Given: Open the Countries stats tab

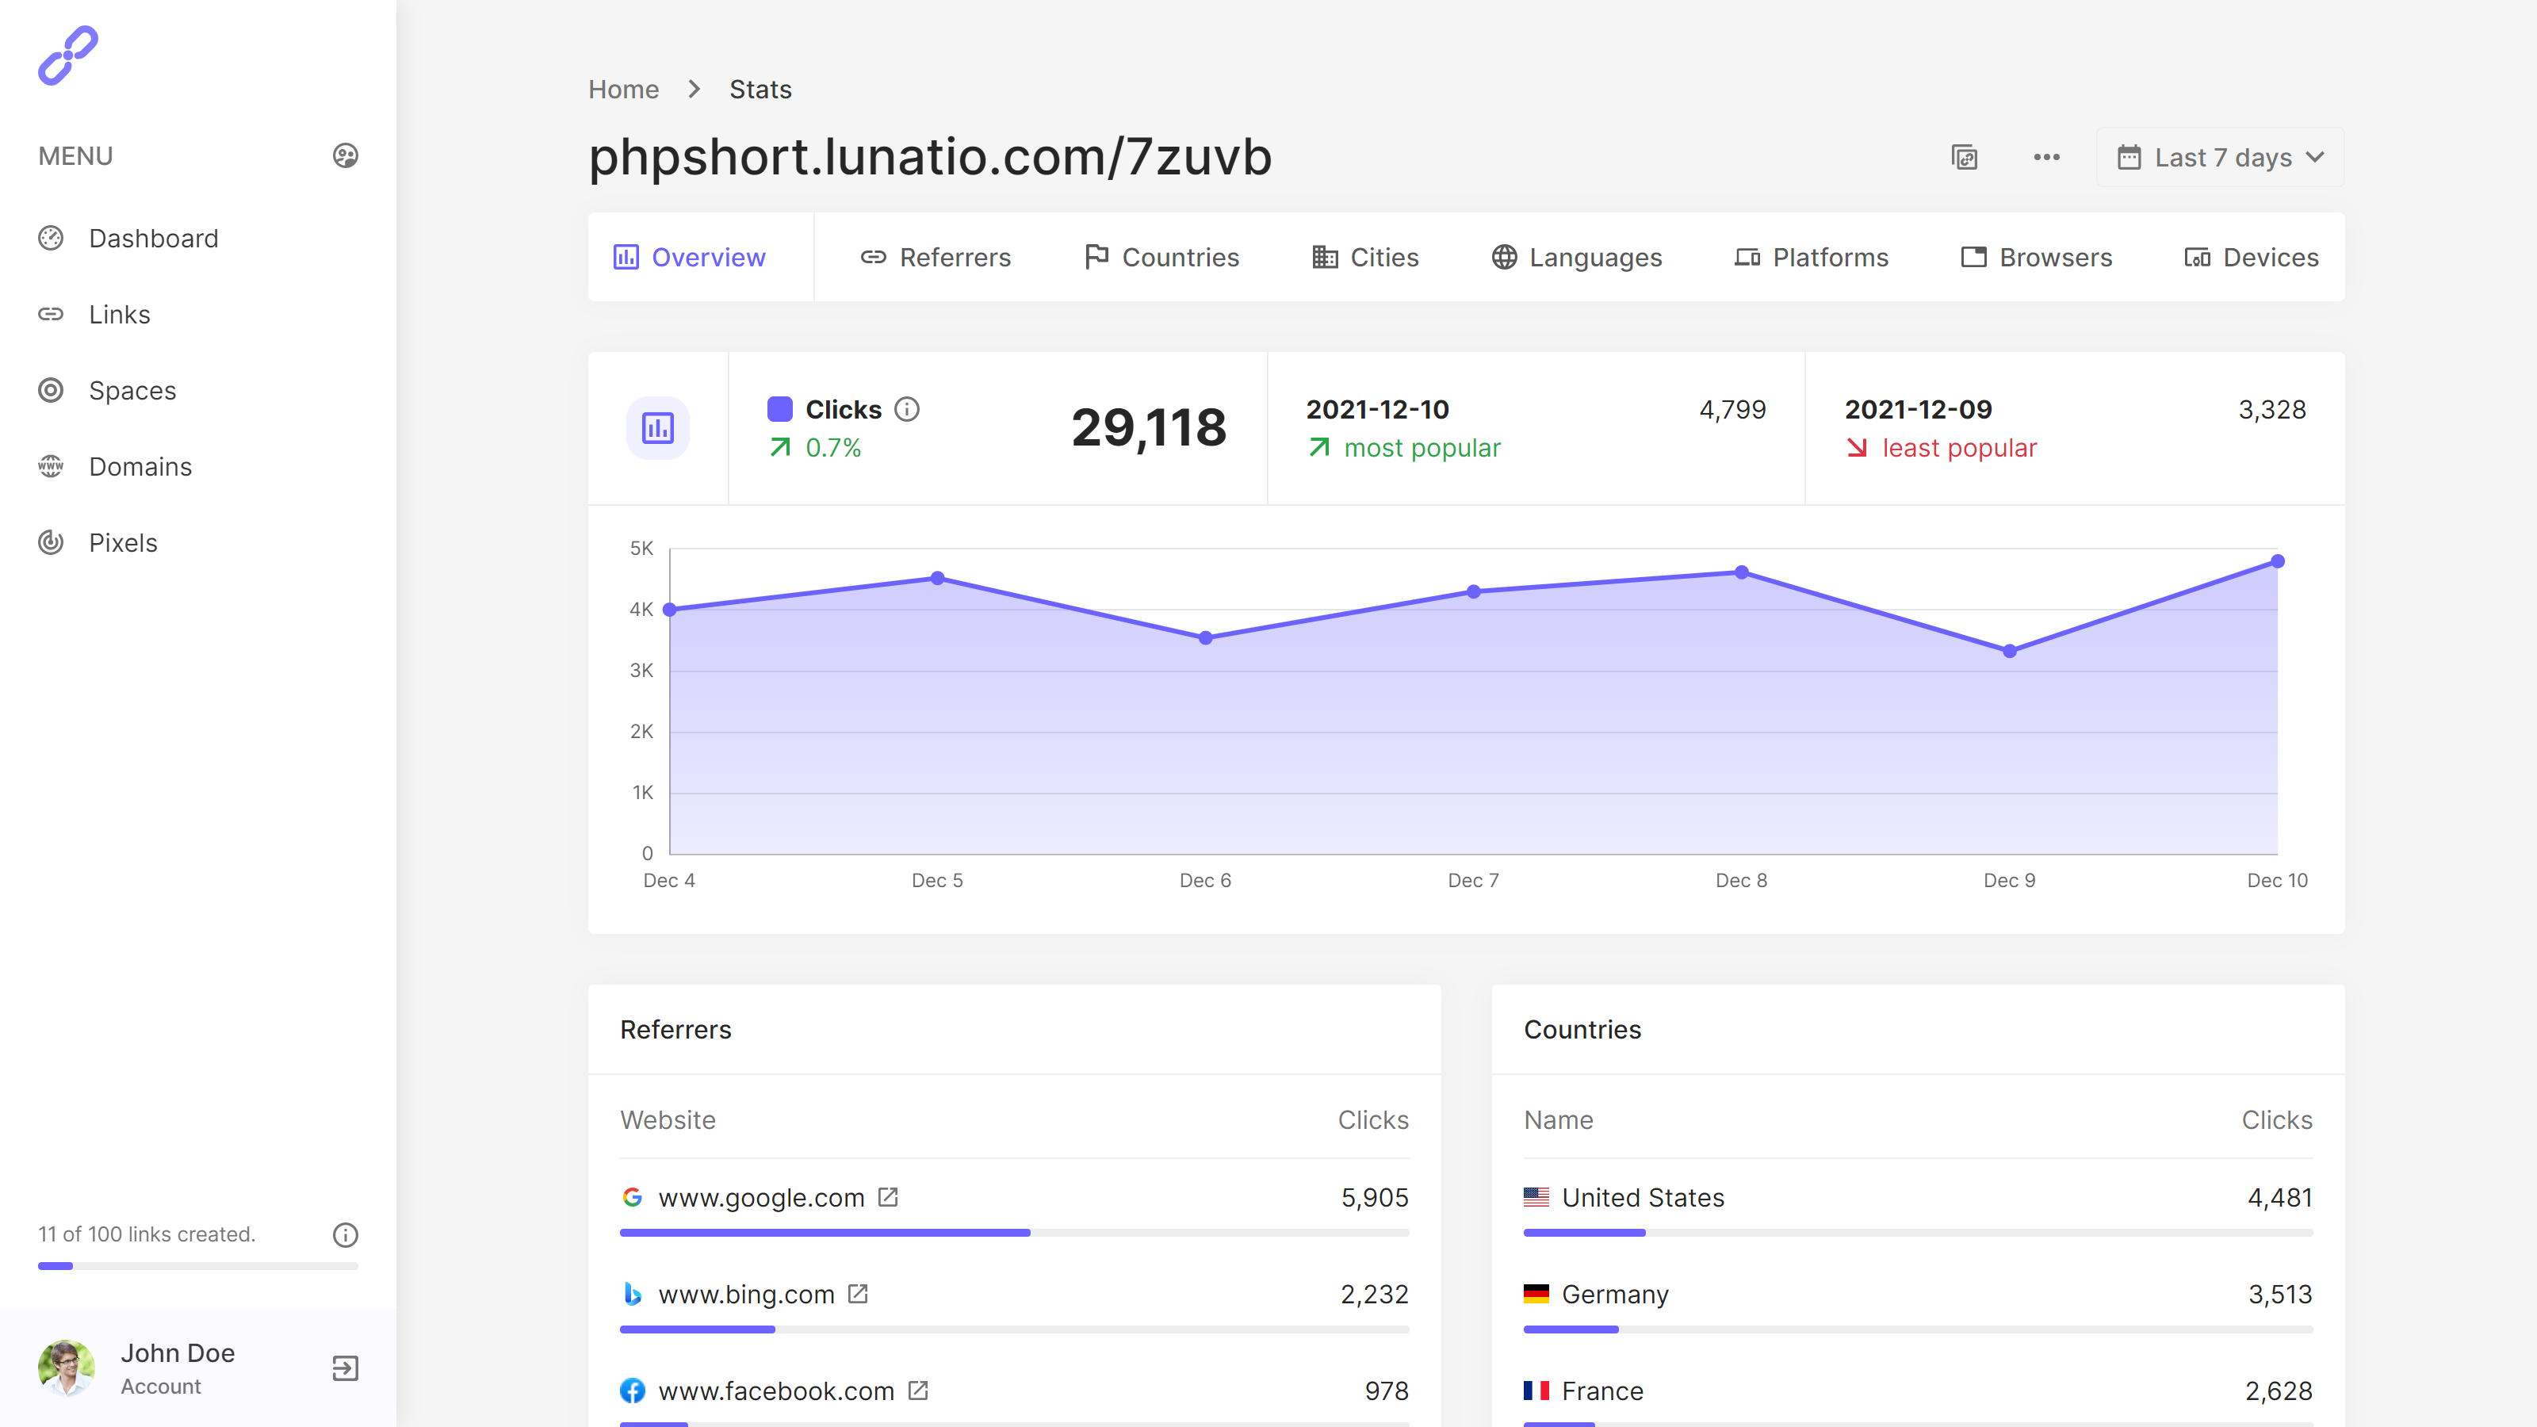Looking at the screenshot, I should coord(1162,257).
